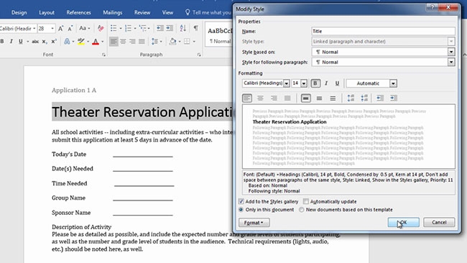Open Text Effects in the ribbon
The width and height of the screenshot is (467, 263).
tap(67, 42)
